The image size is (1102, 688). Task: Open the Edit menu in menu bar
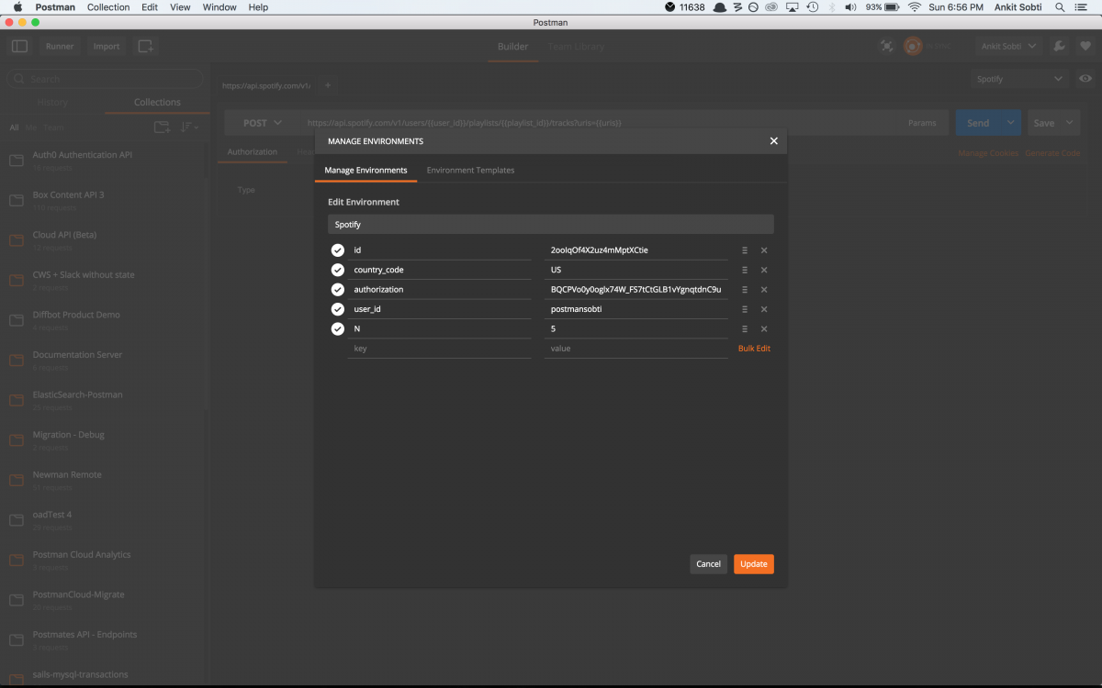click(x=150, y=7)
